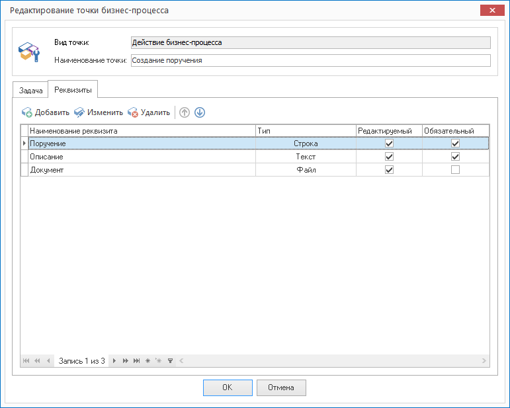
Task: Check Обязательный for the Документ row
Action: pyautogui.click(x=455, y=170)
